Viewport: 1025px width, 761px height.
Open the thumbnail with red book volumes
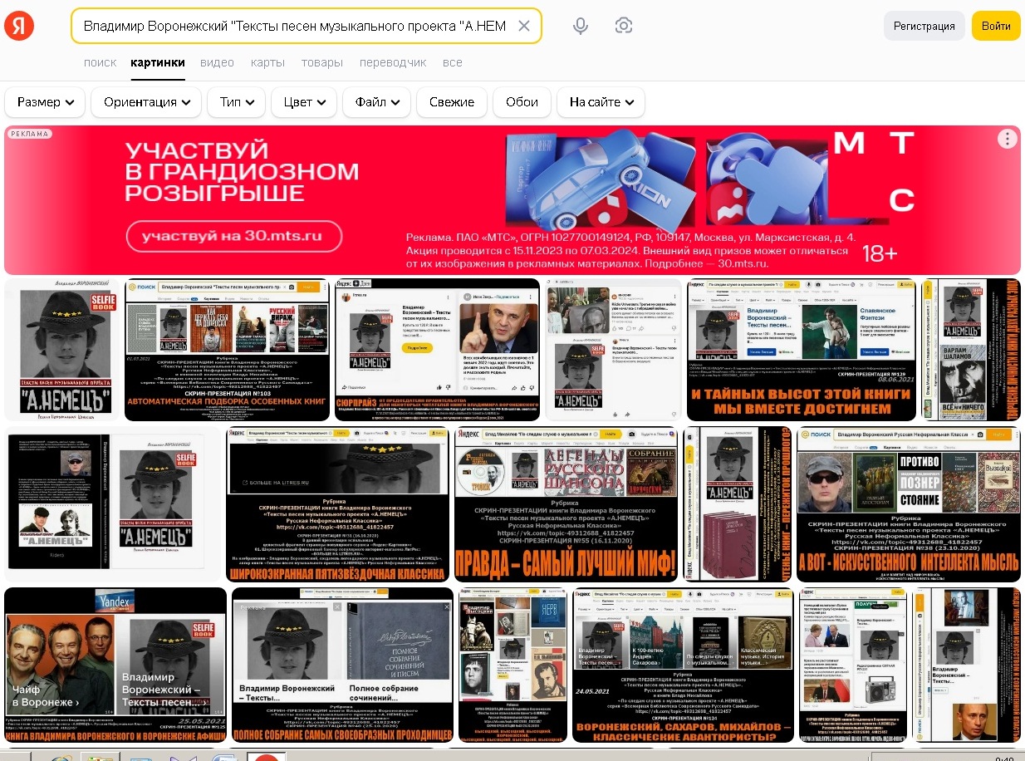[x=737, y=504]
